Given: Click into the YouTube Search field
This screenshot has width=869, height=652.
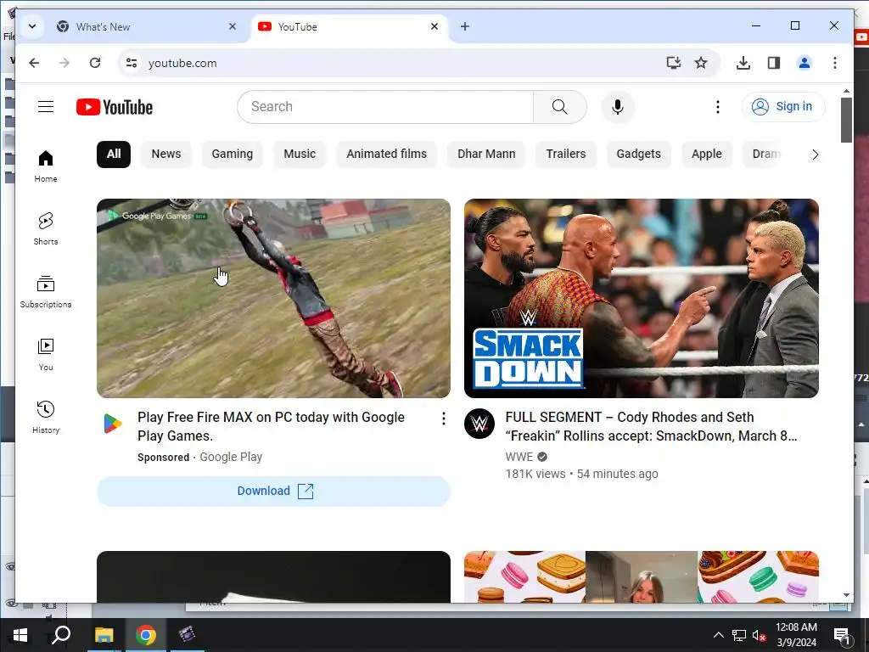Looking at the screenshot, I should (x=388, y=106).
